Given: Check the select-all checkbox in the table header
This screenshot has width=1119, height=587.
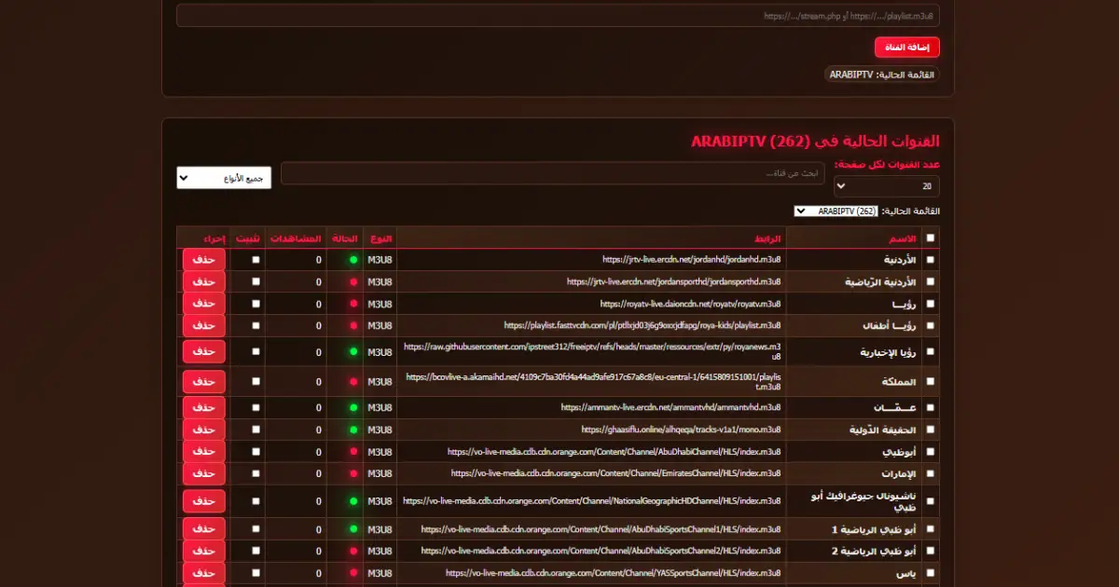Looking at the screenshot, I should point(930,239).
